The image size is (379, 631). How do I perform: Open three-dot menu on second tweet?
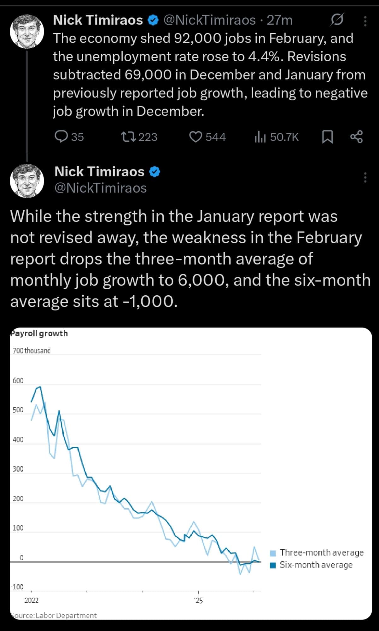(x=365, y=178)
